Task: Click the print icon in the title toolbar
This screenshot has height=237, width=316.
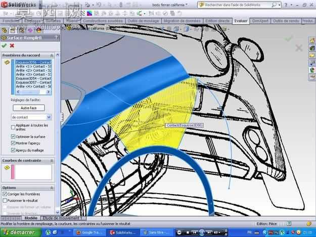Action: click(x=87, y=5)
